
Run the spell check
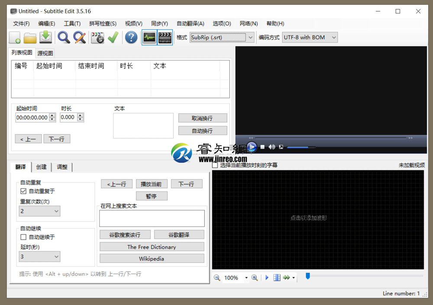point(113,37)
